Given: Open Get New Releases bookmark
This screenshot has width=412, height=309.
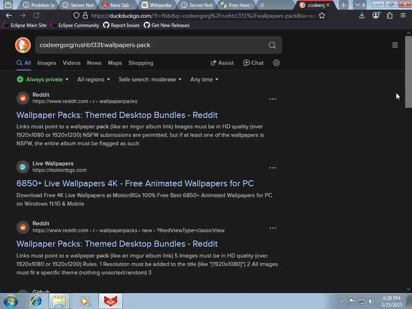Looking at the screenshot, I should pos(167,25).
